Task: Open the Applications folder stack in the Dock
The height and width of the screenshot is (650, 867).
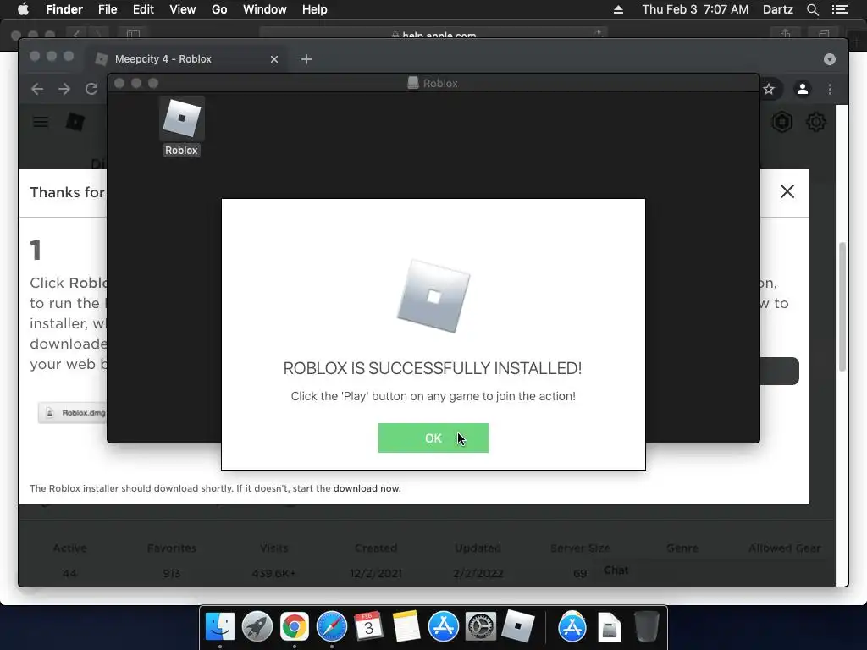Action: pyautogui.click(x=572, y=627)
